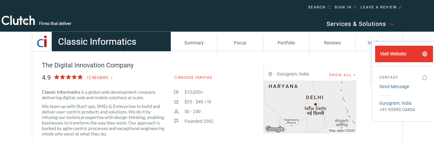Click the map of Delhi region
Image resolution: width=434 pixels, height=141 pixels.
click(310, 107)
